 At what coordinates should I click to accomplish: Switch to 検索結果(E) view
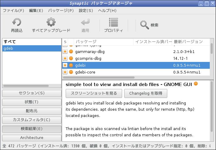tap(32, 129)
